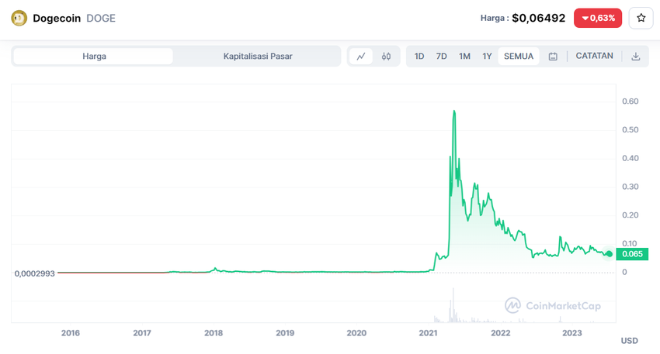The width and height of the screenshot is (660, 354).
Task: Click the 0.20 y-axis label
Action: (630, 215)
